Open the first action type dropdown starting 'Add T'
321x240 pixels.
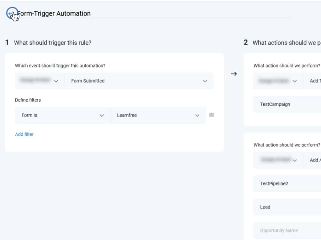(313, 81)
